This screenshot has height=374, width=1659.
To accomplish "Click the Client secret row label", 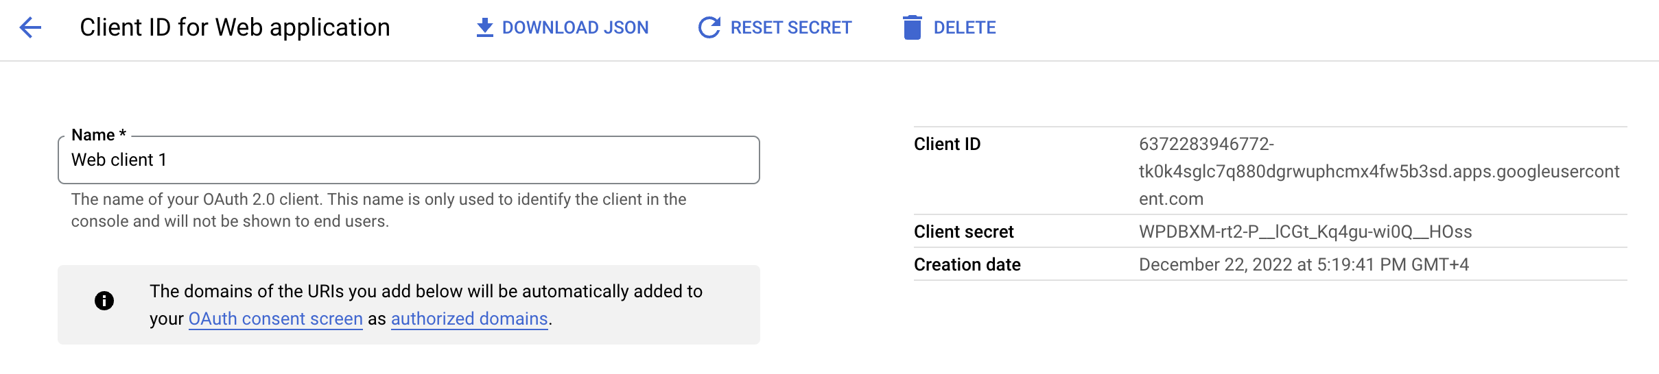I will (x=963, y=232).
